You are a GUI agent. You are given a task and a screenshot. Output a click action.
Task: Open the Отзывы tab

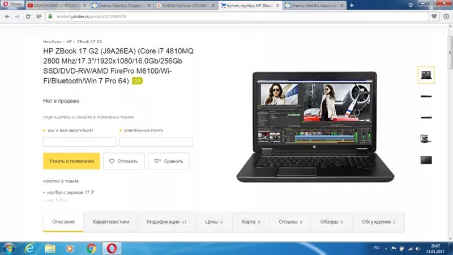[290, 222]
